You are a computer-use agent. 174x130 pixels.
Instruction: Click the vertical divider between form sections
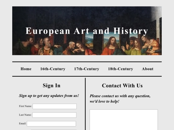[85, 104]
